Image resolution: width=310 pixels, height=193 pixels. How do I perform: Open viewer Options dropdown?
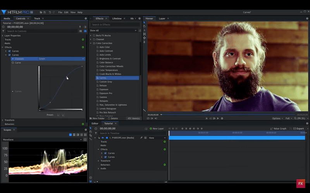(x=277, y=119)
